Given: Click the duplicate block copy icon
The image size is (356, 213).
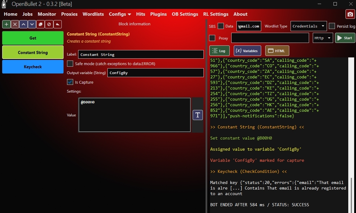Looking at the screenshot, I should pyautogui.click(x=40, y=24).
